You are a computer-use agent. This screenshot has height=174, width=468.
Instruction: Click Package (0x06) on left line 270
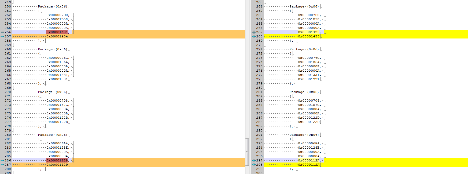pos(53,92)
